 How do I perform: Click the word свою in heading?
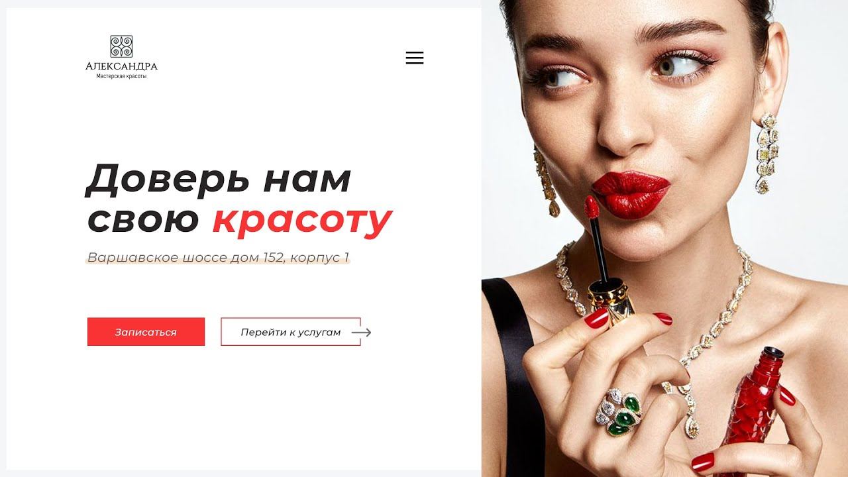click(143, 220)
